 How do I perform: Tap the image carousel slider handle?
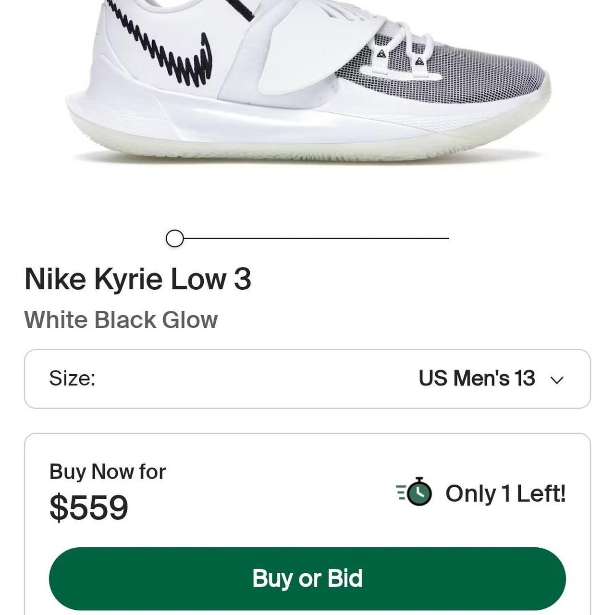[174, 238]
